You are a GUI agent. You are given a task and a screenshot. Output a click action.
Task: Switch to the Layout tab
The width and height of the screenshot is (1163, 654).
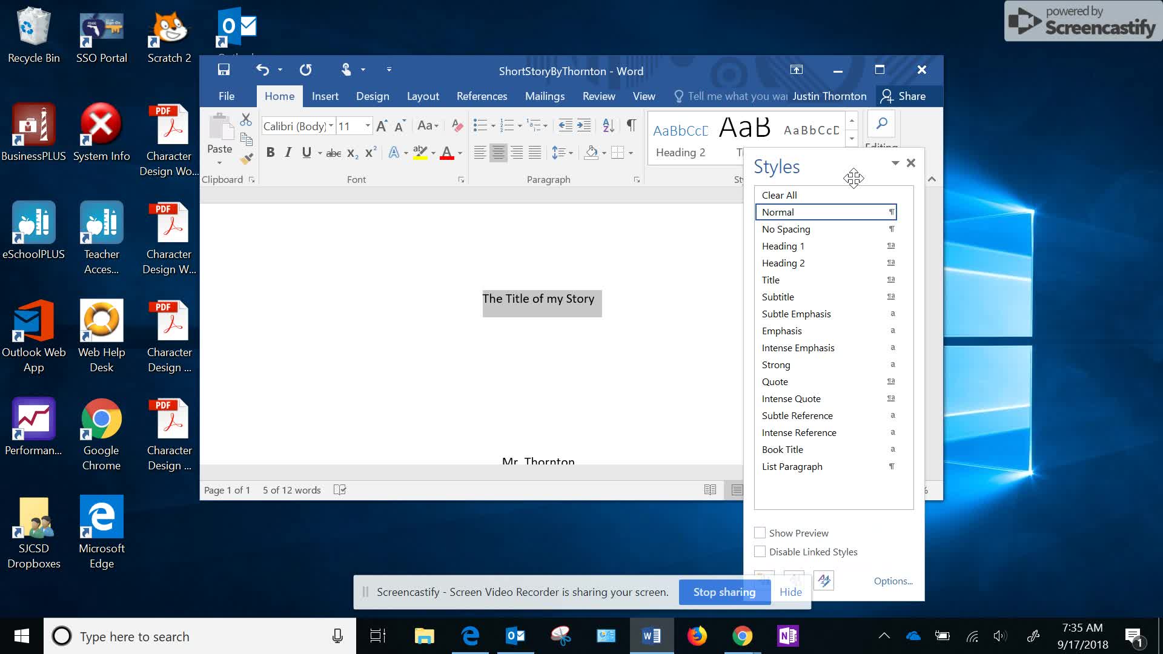(x=423, y=96)
